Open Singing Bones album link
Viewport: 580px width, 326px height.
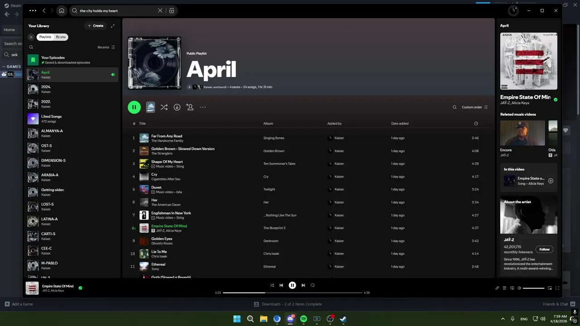pyautogui.click(x=274, y=138)
